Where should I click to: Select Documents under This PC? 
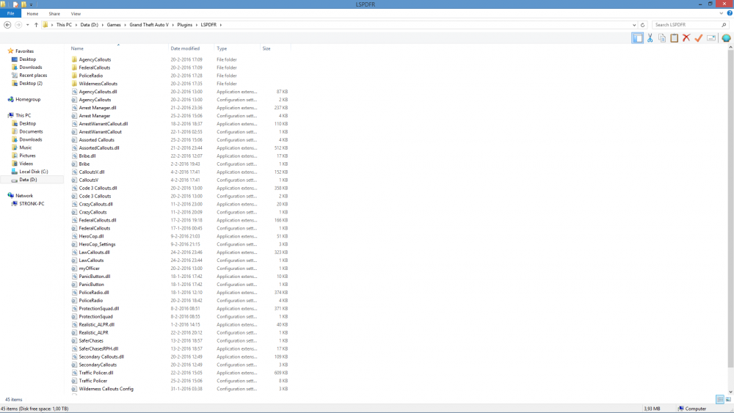point(31,131)
